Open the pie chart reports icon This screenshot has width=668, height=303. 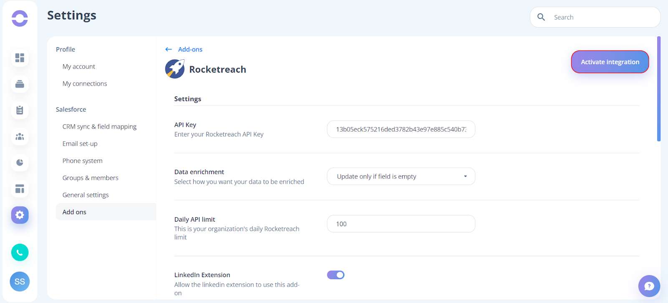20,163
